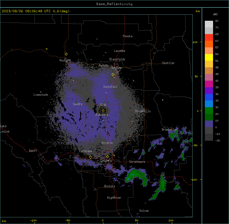Viewport: 229px width, 224px height.
Task: Click the 50 tick on bottom km axis
Action: [137, 220]
